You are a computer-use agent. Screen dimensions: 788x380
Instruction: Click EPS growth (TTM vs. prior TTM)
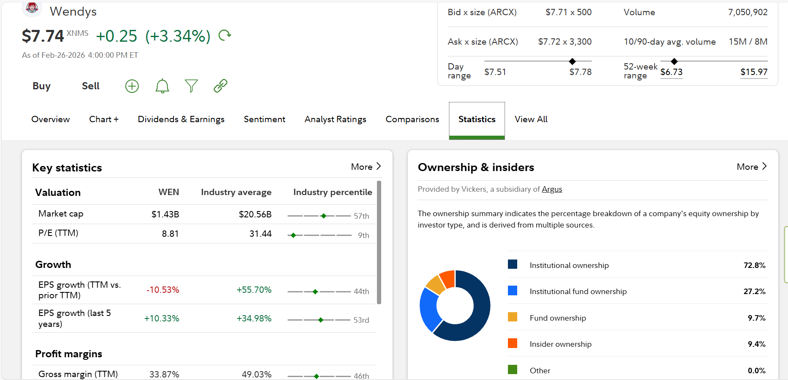80,290
